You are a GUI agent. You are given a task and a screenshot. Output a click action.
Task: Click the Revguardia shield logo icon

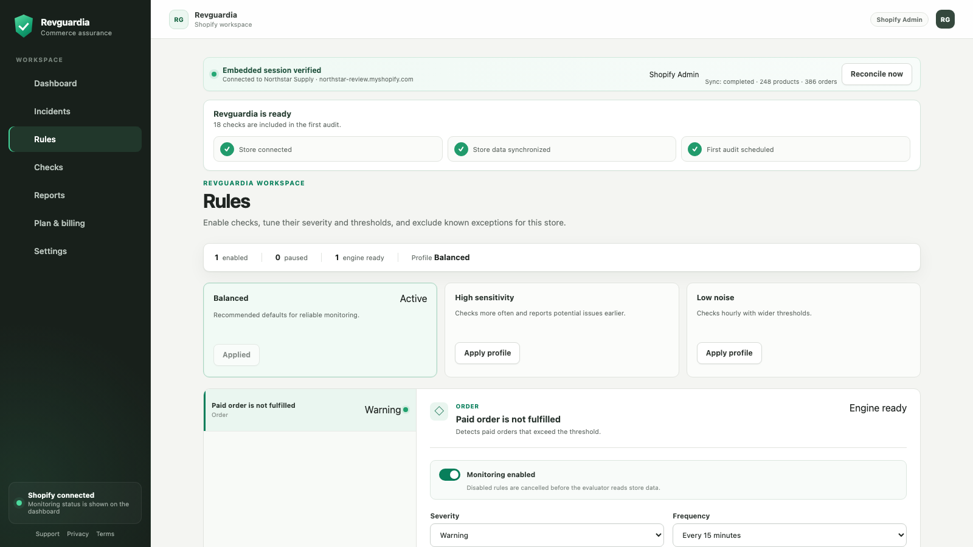pos(24,26)
